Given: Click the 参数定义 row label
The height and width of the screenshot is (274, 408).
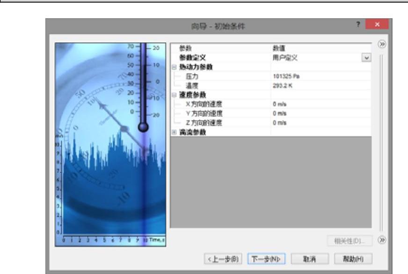Looking at the screenshot, I should [x=193, y=58].
